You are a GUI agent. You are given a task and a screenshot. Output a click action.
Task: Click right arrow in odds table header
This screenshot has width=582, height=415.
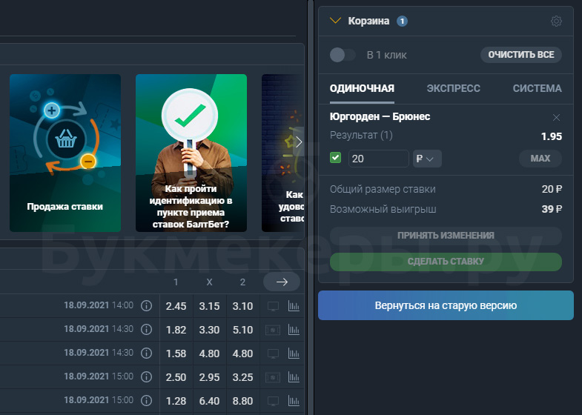[281, 282]
